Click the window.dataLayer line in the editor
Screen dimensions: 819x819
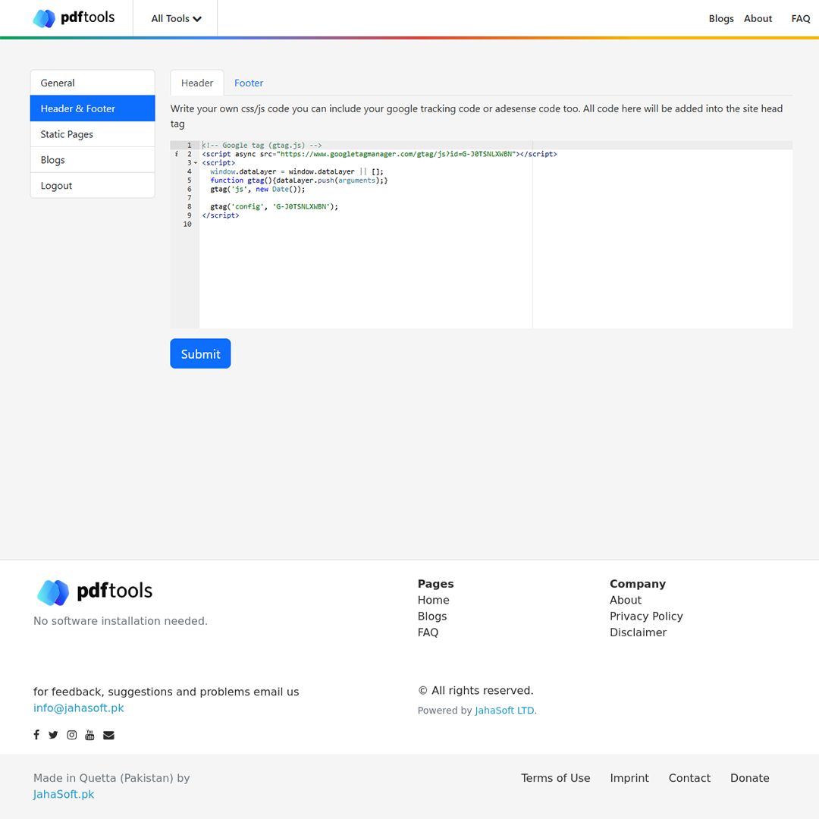[x=297, y=171]
